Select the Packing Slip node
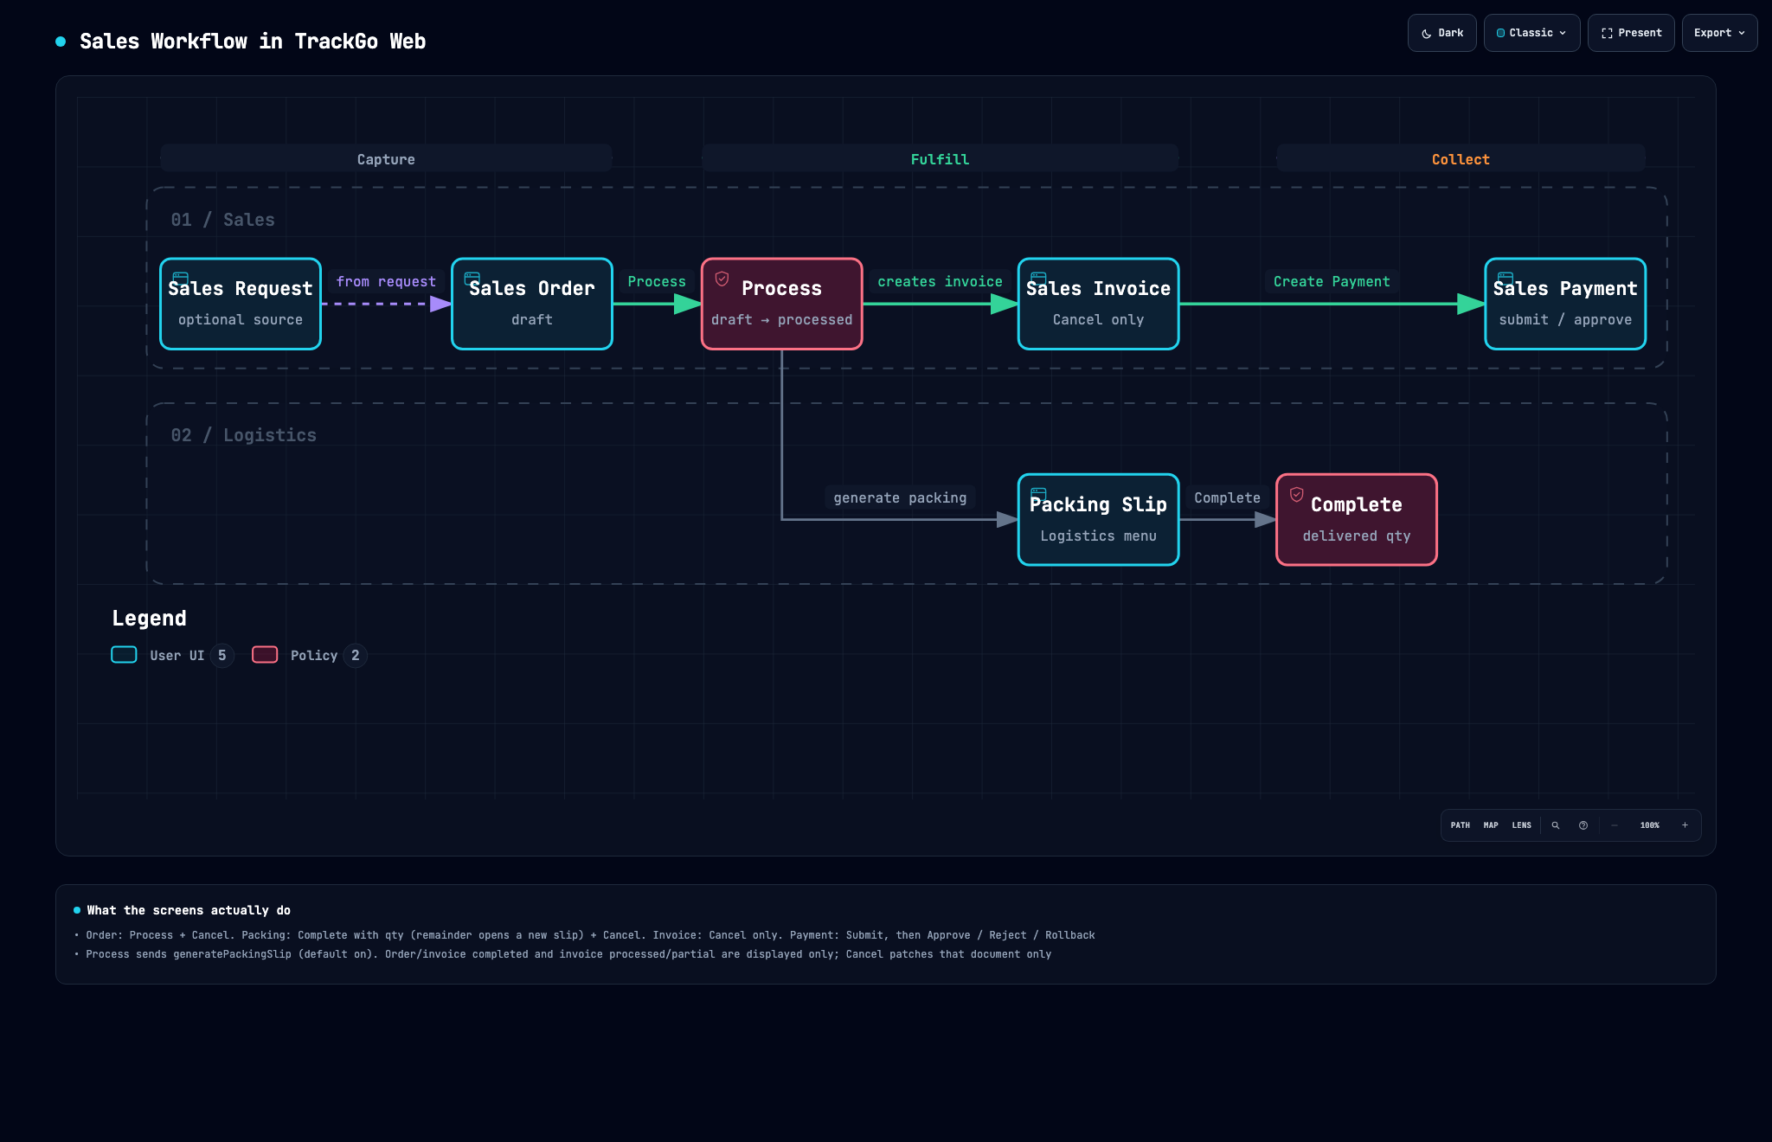 coord(1099,520)
